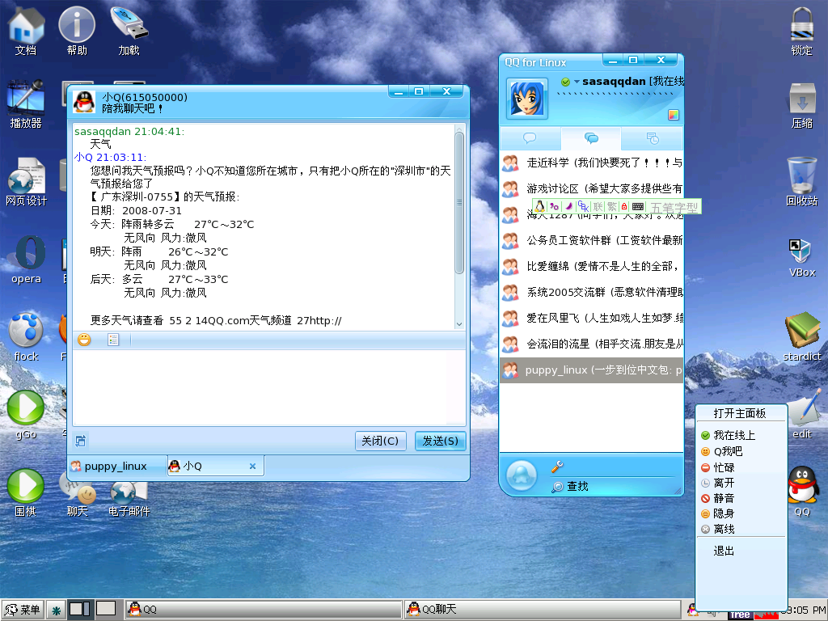Switch to the puppy_linux chat tab

tap(116, 466)
